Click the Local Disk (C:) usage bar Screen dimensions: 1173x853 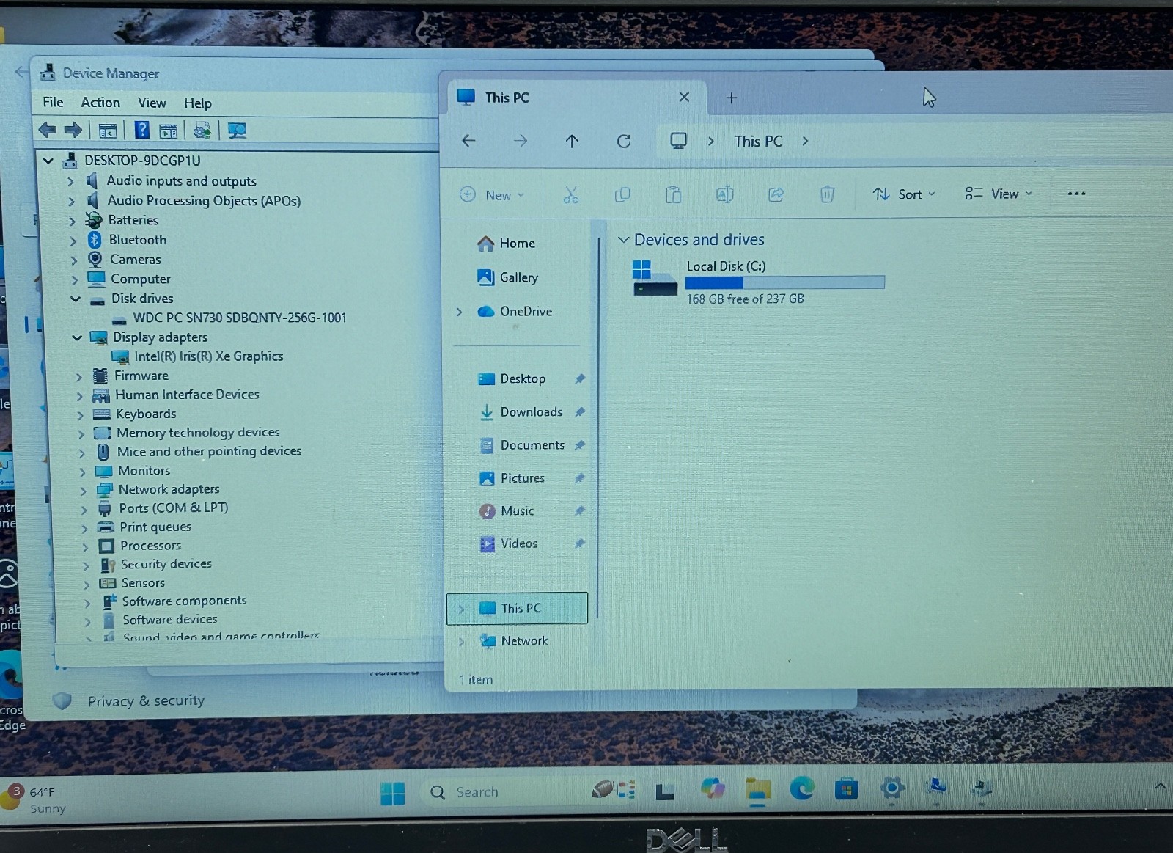coord(785,282)
